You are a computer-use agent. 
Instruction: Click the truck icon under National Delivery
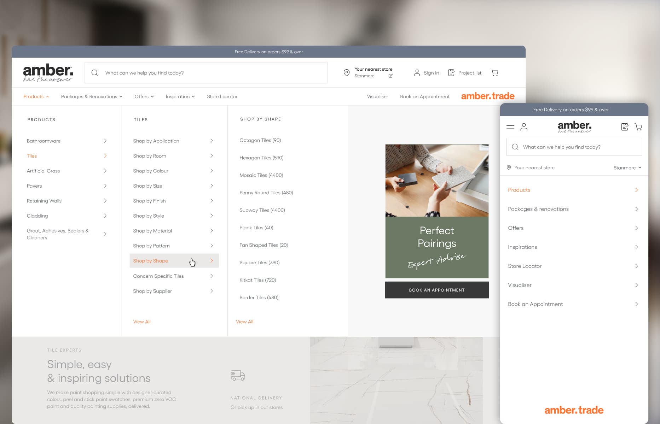[237, 376]
